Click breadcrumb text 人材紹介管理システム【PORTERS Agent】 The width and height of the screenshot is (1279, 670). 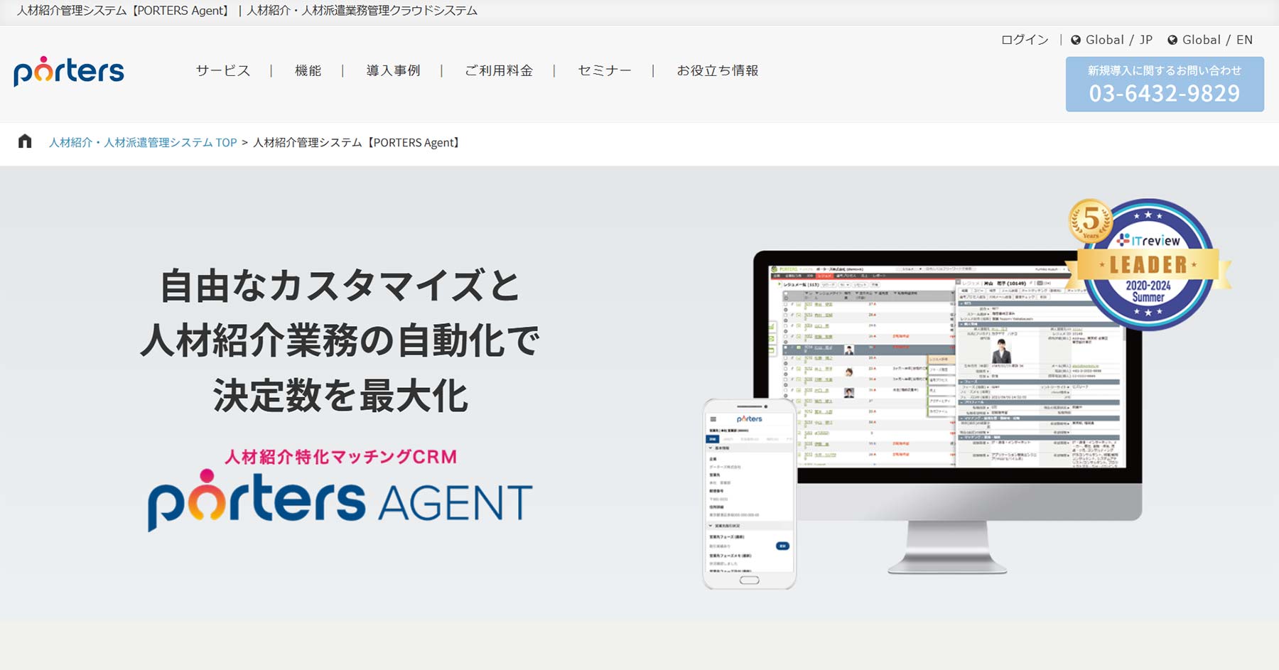point(358,142)
